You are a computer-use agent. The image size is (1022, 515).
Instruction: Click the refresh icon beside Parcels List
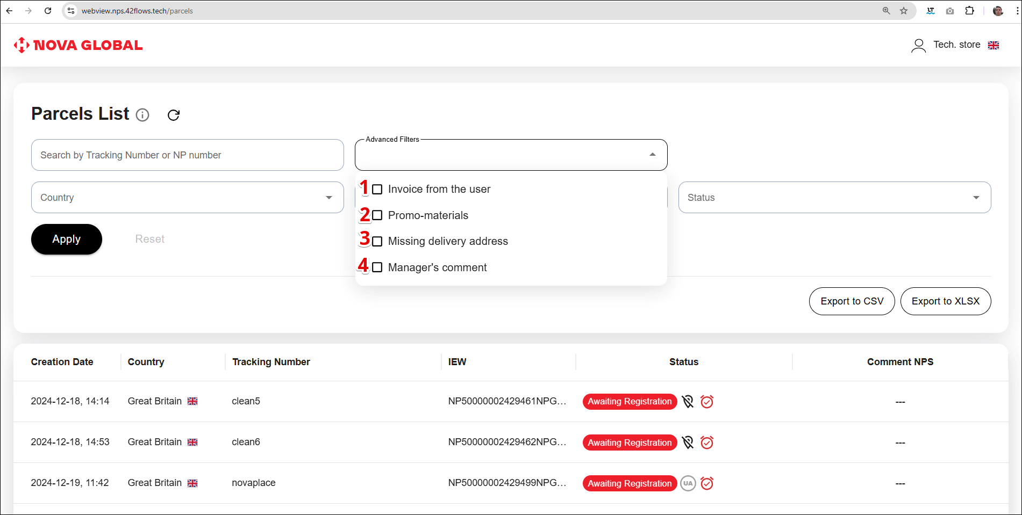(174, 115)
